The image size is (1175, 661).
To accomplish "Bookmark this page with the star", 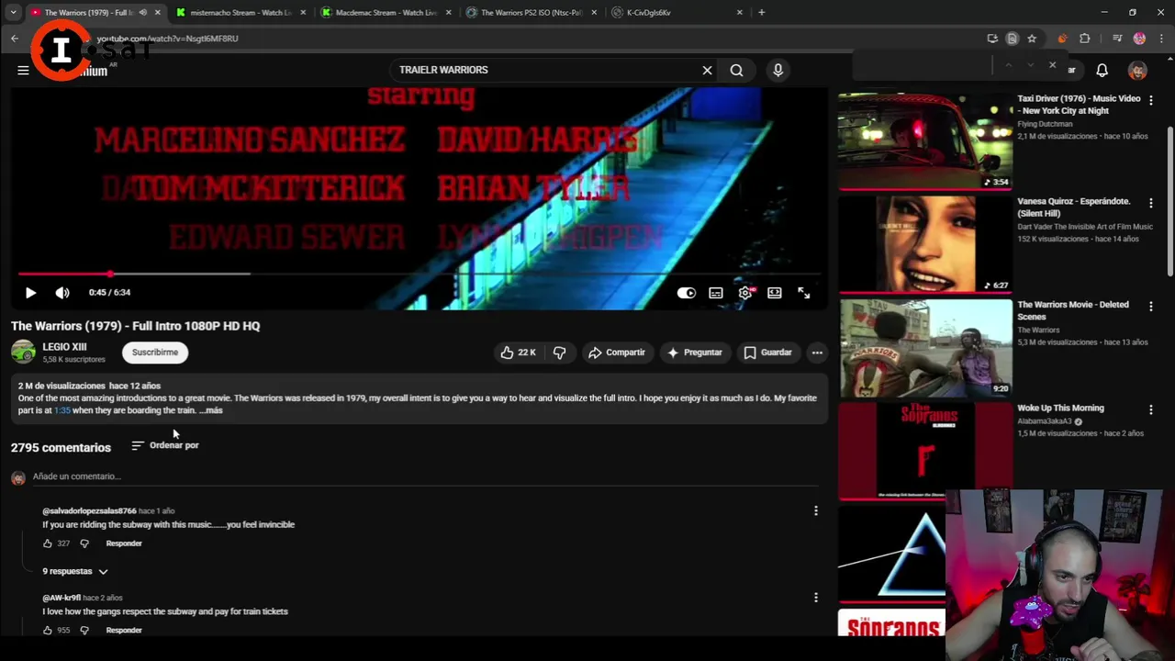I will point(1032,39).
